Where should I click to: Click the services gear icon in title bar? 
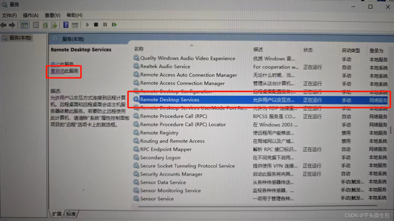pyautogui.click(x=4, y=4)
